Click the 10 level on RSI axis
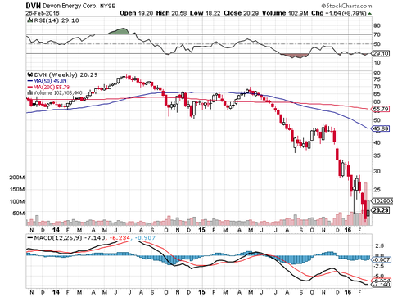Viewport: 393px width, 297px height. coord(377,63)
